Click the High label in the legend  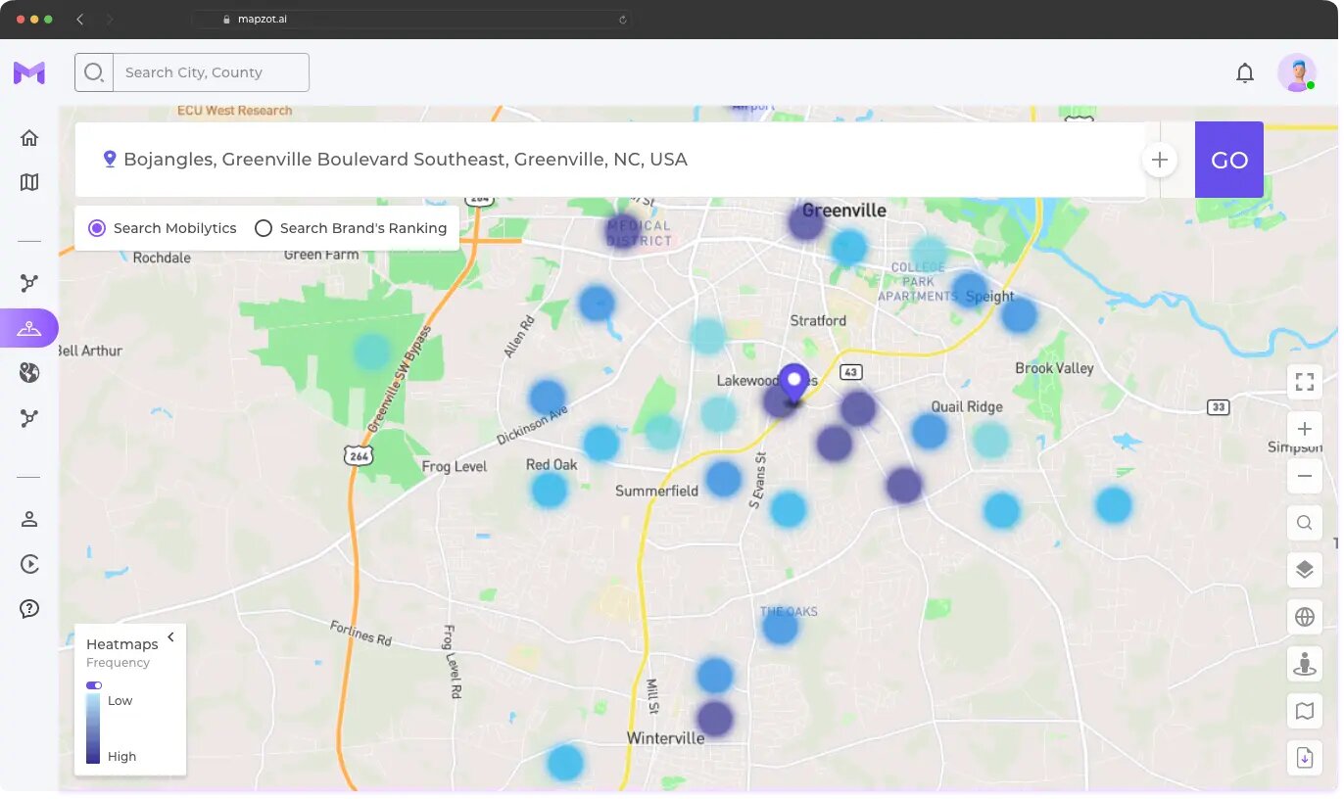(x=122, y=757)
